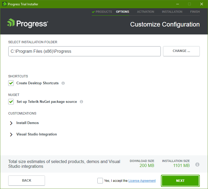Click the 1101 MB installation size value
This screenshot has width=208, height=189.
181,165
